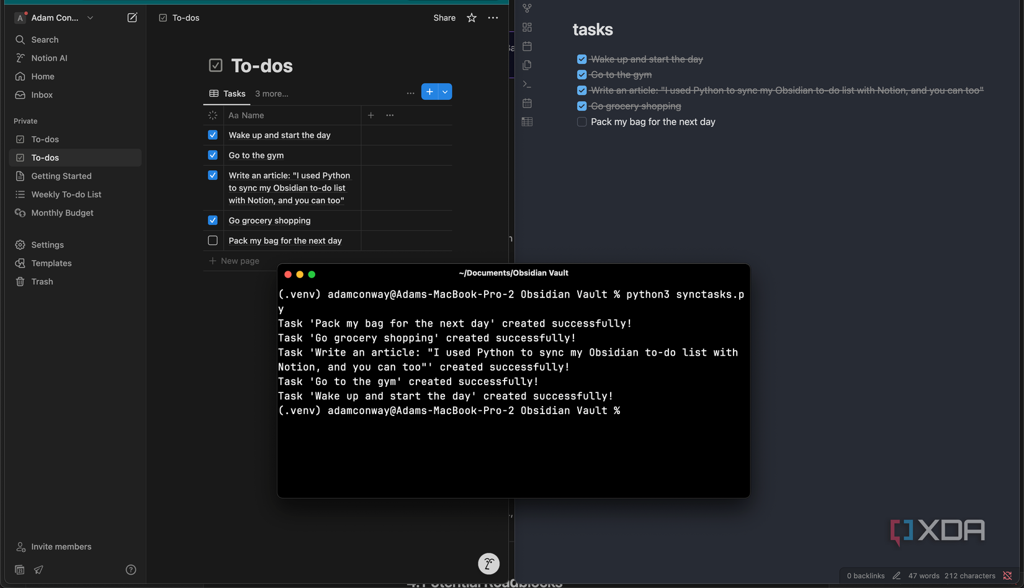Uncheck 'Pack my bag' in the Obsidian tasks note
Viewport: 1024px width, 588px height.
click(x=582, y=122)
